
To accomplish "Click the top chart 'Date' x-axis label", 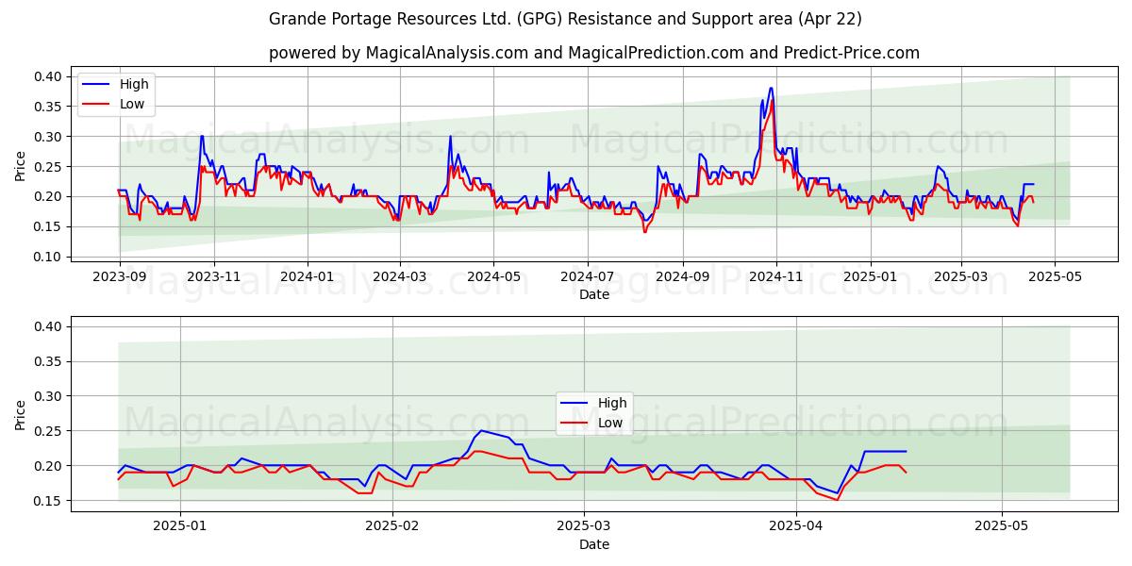I will click(594, 294).
